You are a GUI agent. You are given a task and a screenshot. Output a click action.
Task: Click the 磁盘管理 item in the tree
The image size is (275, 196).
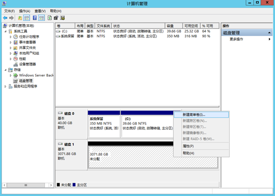click(x=27, y=80)
